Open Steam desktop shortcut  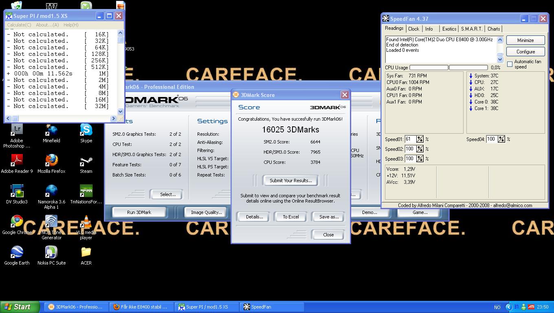[86, 164]
